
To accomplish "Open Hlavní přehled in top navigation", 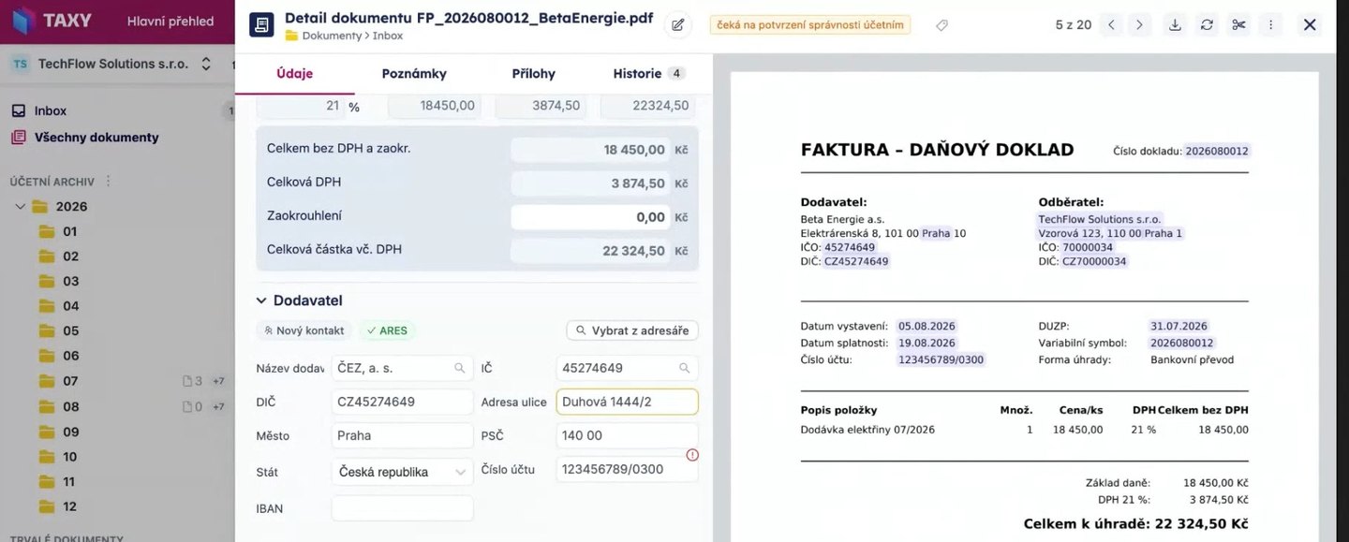I will tap(170, 21).
